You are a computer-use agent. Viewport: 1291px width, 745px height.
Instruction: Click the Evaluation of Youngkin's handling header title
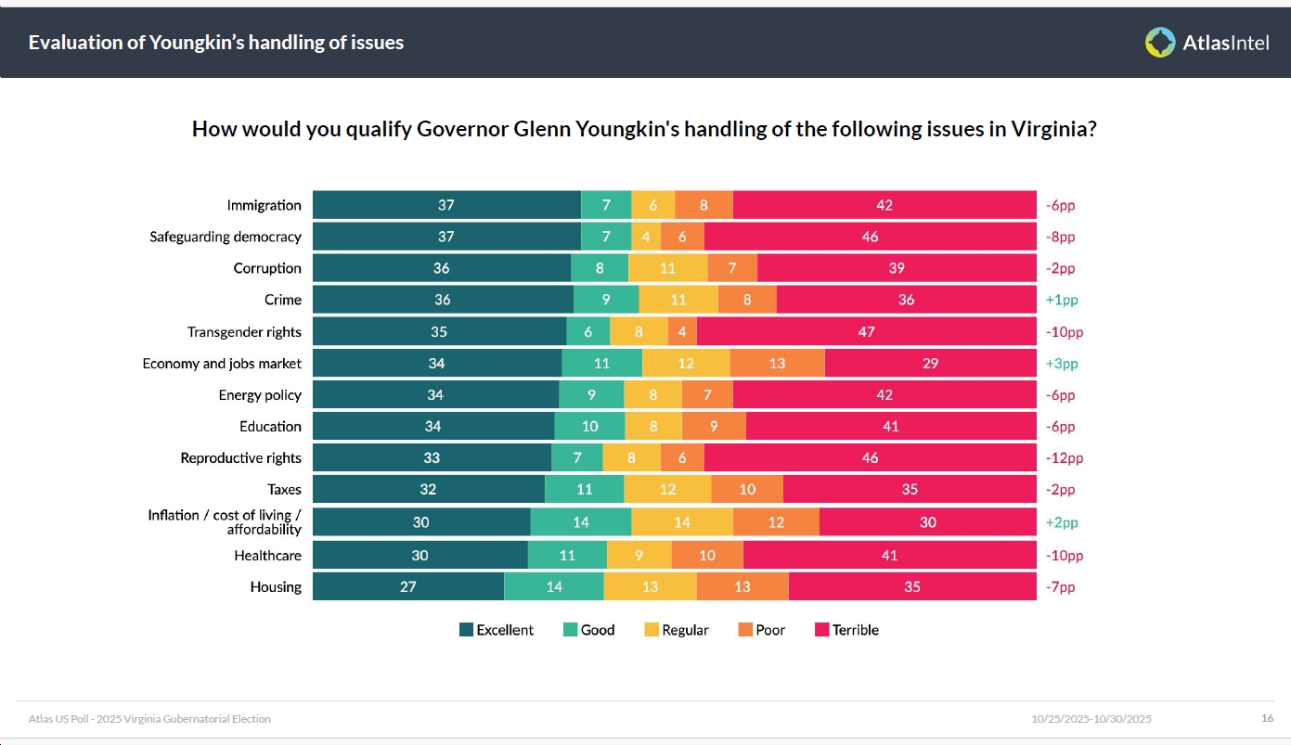click(216, 43)
